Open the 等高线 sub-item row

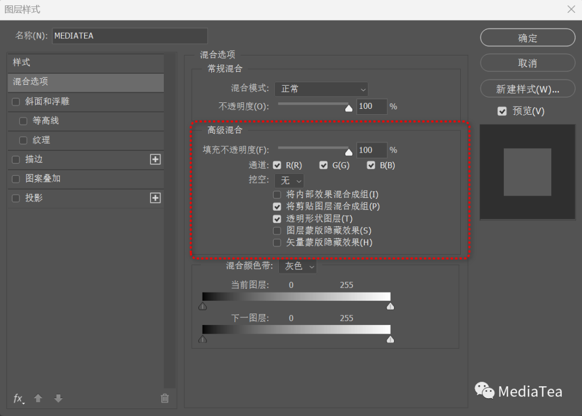(x=86, y=121)
